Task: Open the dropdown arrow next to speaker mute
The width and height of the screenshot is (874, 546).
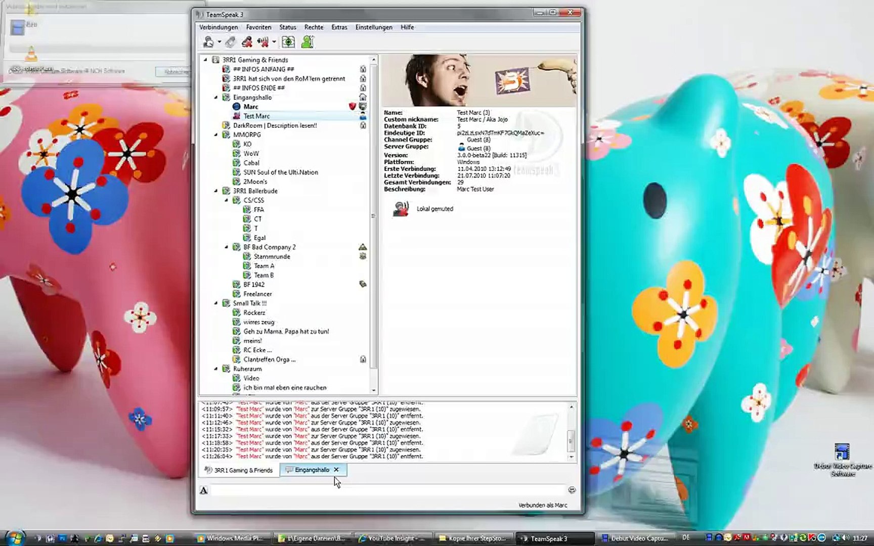Action: 274,42
